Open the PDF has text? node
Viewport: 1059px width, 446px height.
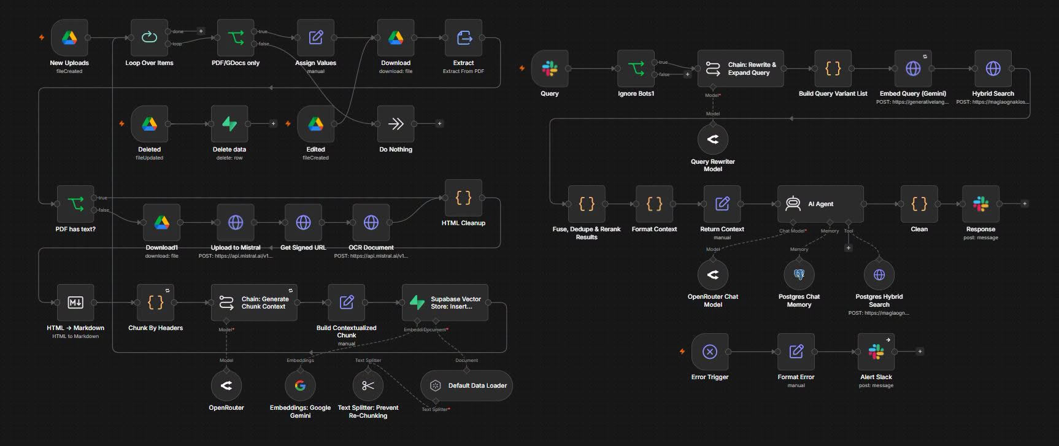click(x=75, y=204)
